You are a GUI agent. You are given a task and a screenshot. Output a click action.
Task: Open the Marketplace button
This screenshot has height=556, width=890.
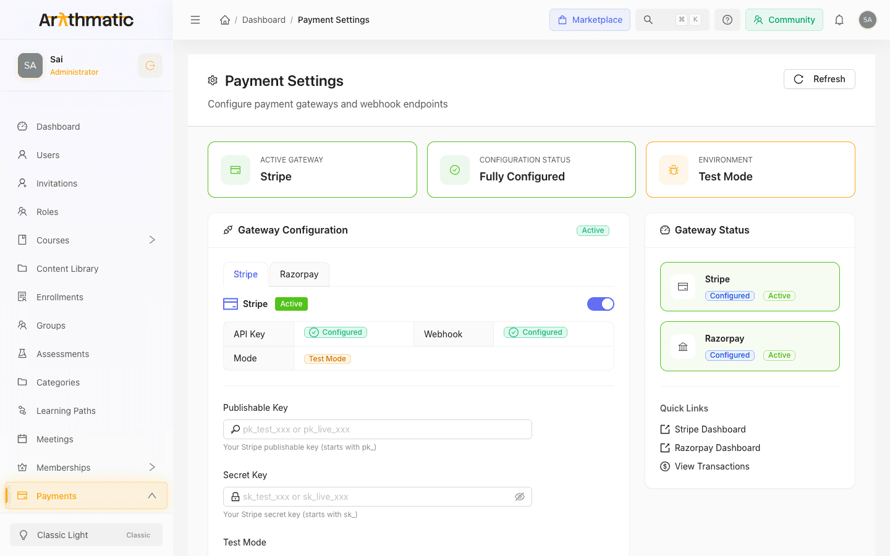pyautogui.click(x=590, y=20)
